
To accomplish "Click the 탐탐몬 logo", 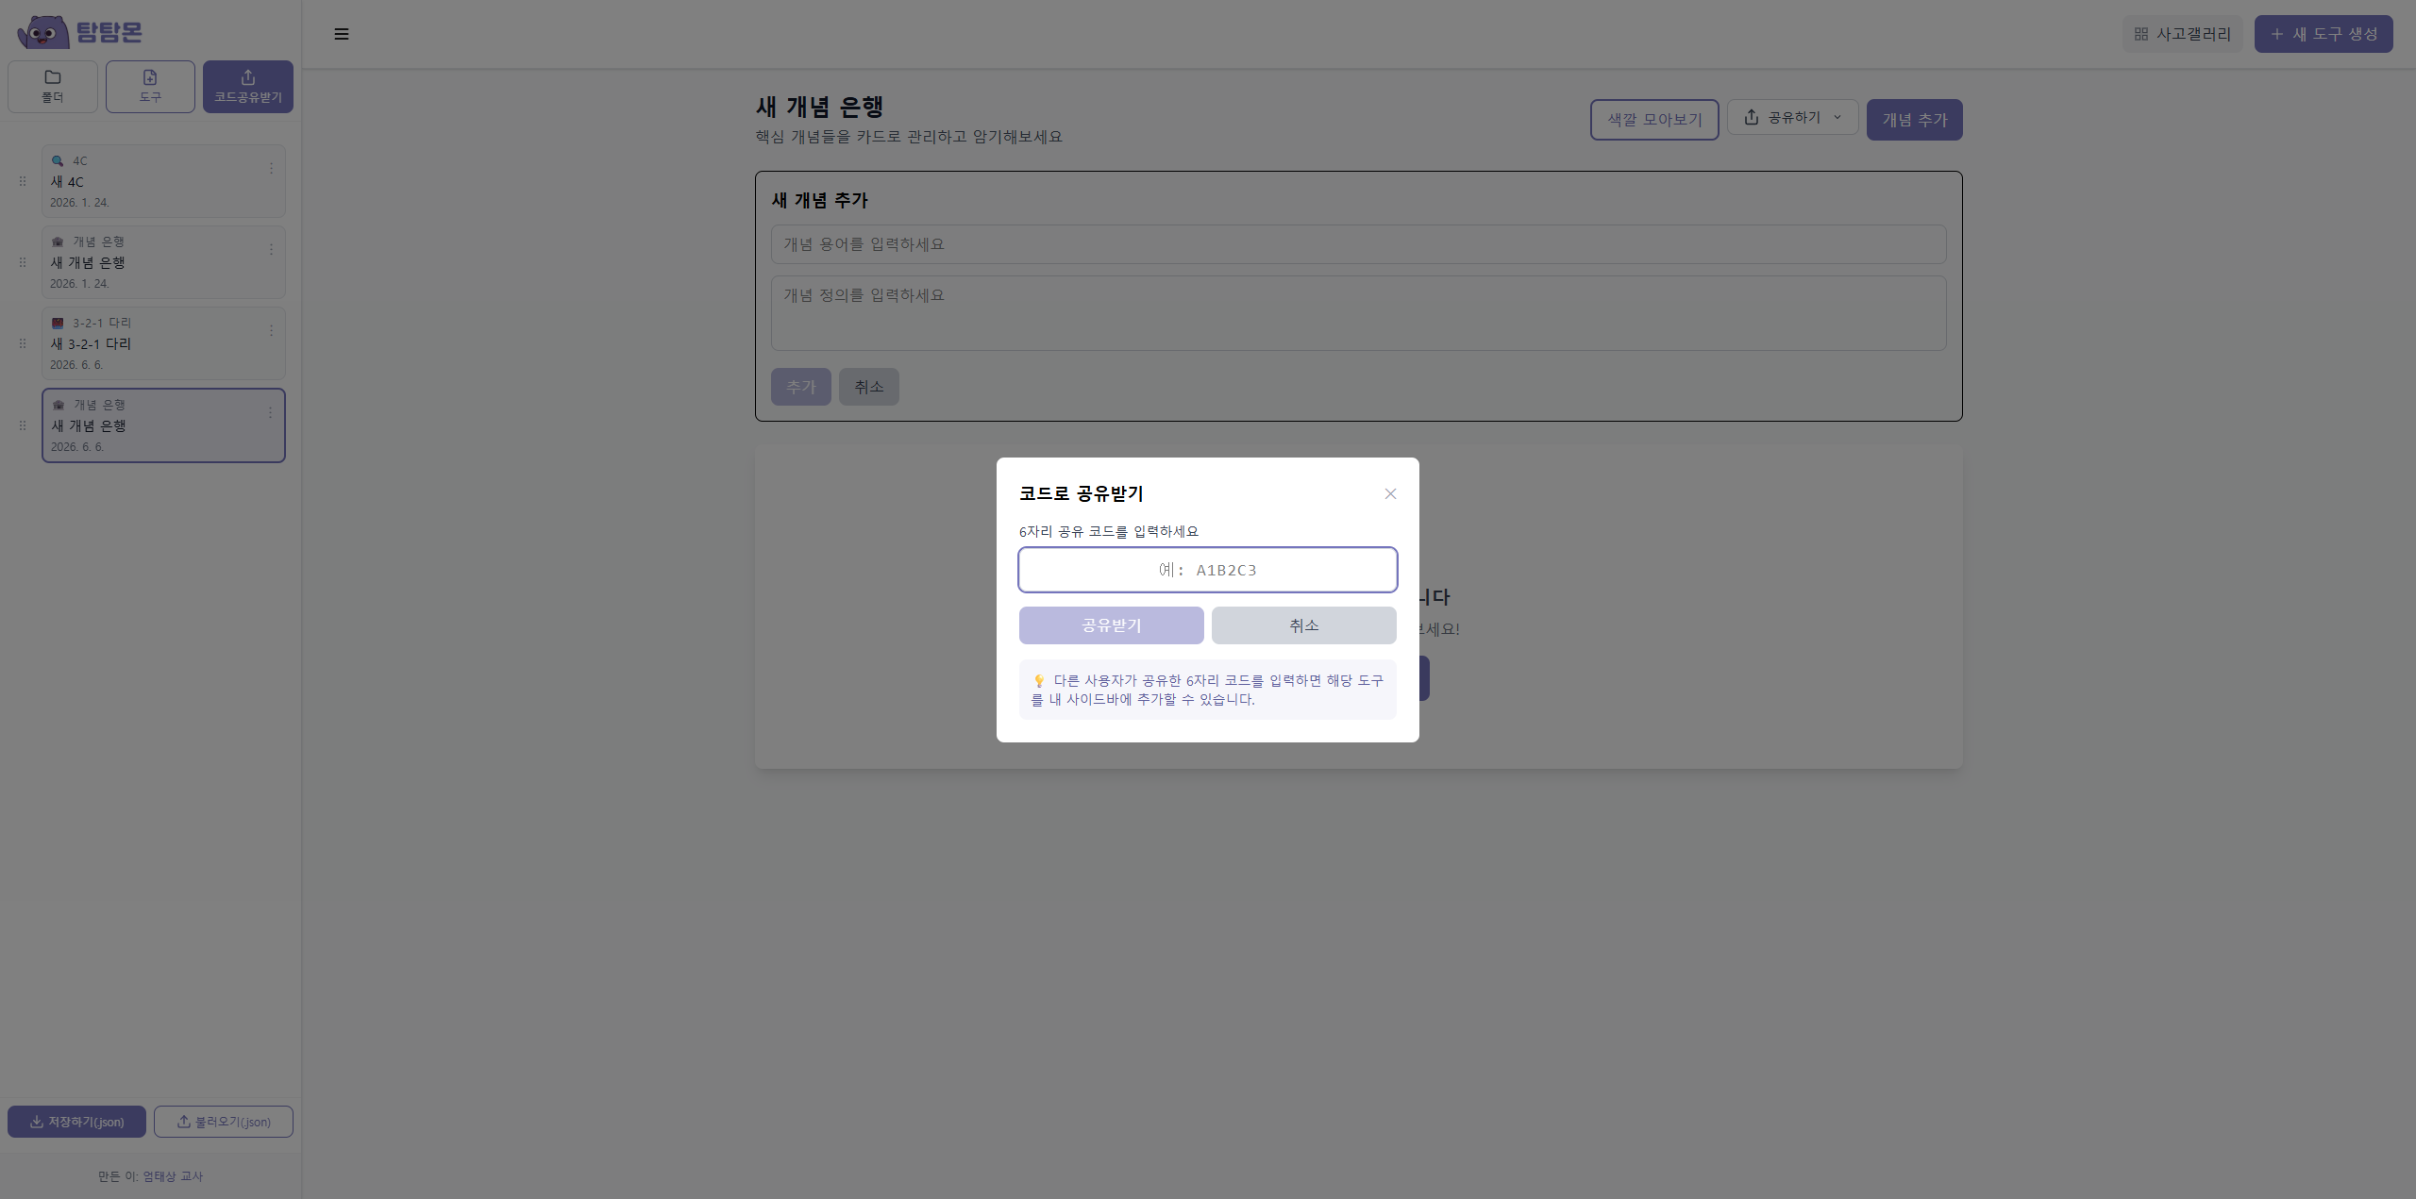I will 80,32.
